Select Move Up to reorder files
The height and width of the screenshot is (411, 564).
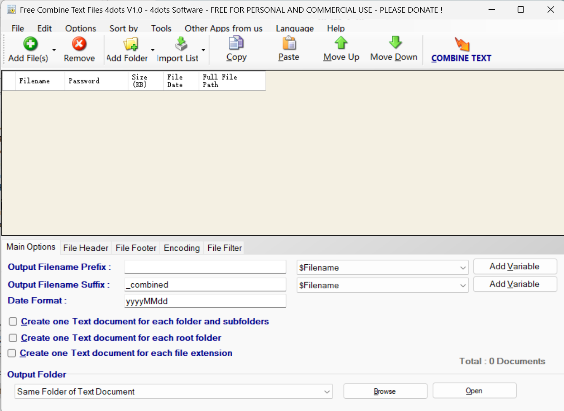coord(341,45)
